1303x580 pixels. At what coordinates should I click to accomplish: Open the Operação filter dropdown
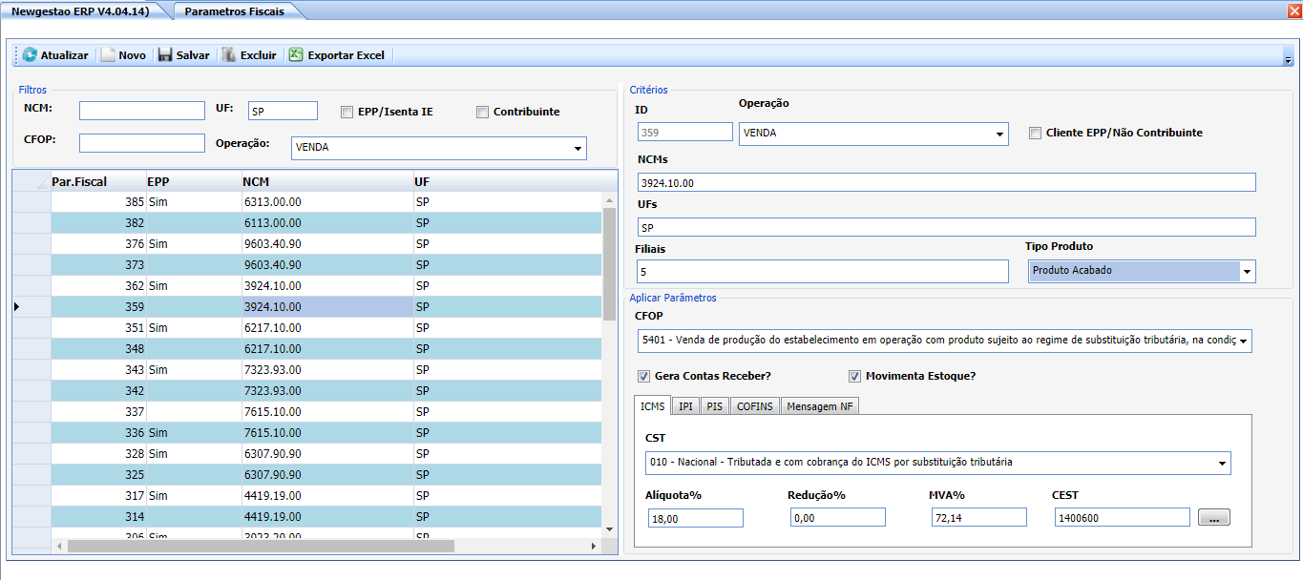[578, 149]
